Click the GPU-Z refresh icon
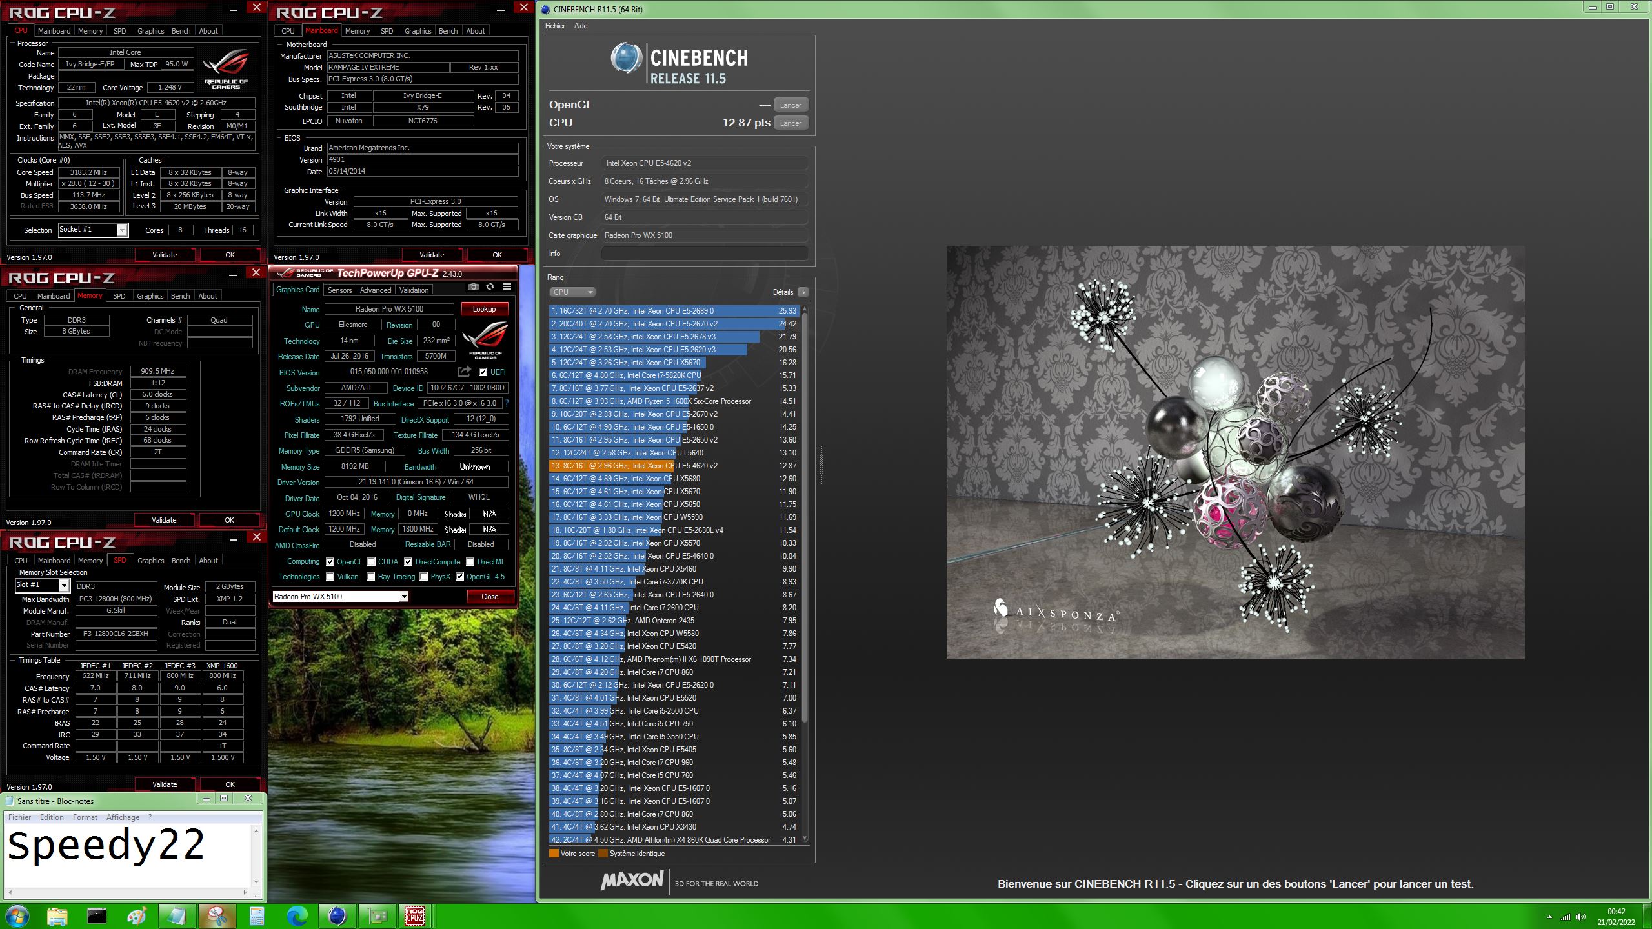 pos(490,286)
